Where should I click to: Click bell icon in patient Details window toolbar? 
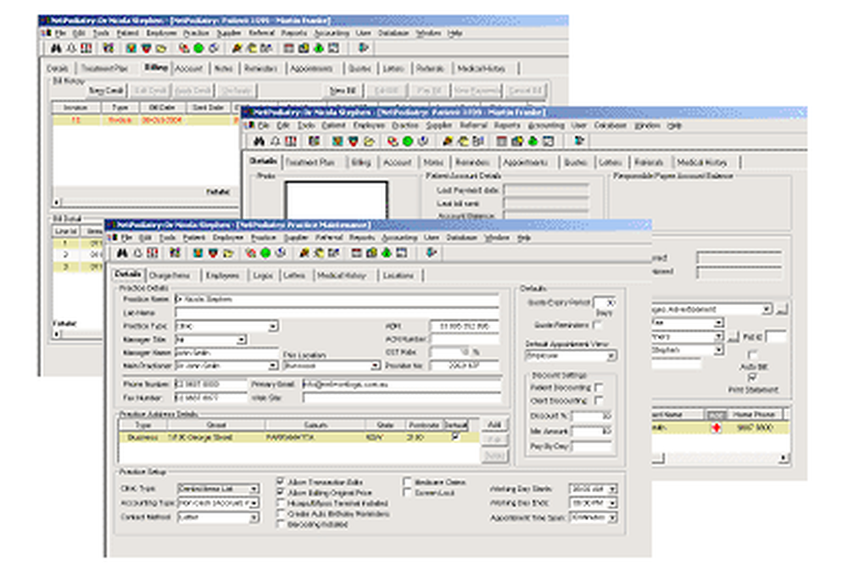(276, 141)
